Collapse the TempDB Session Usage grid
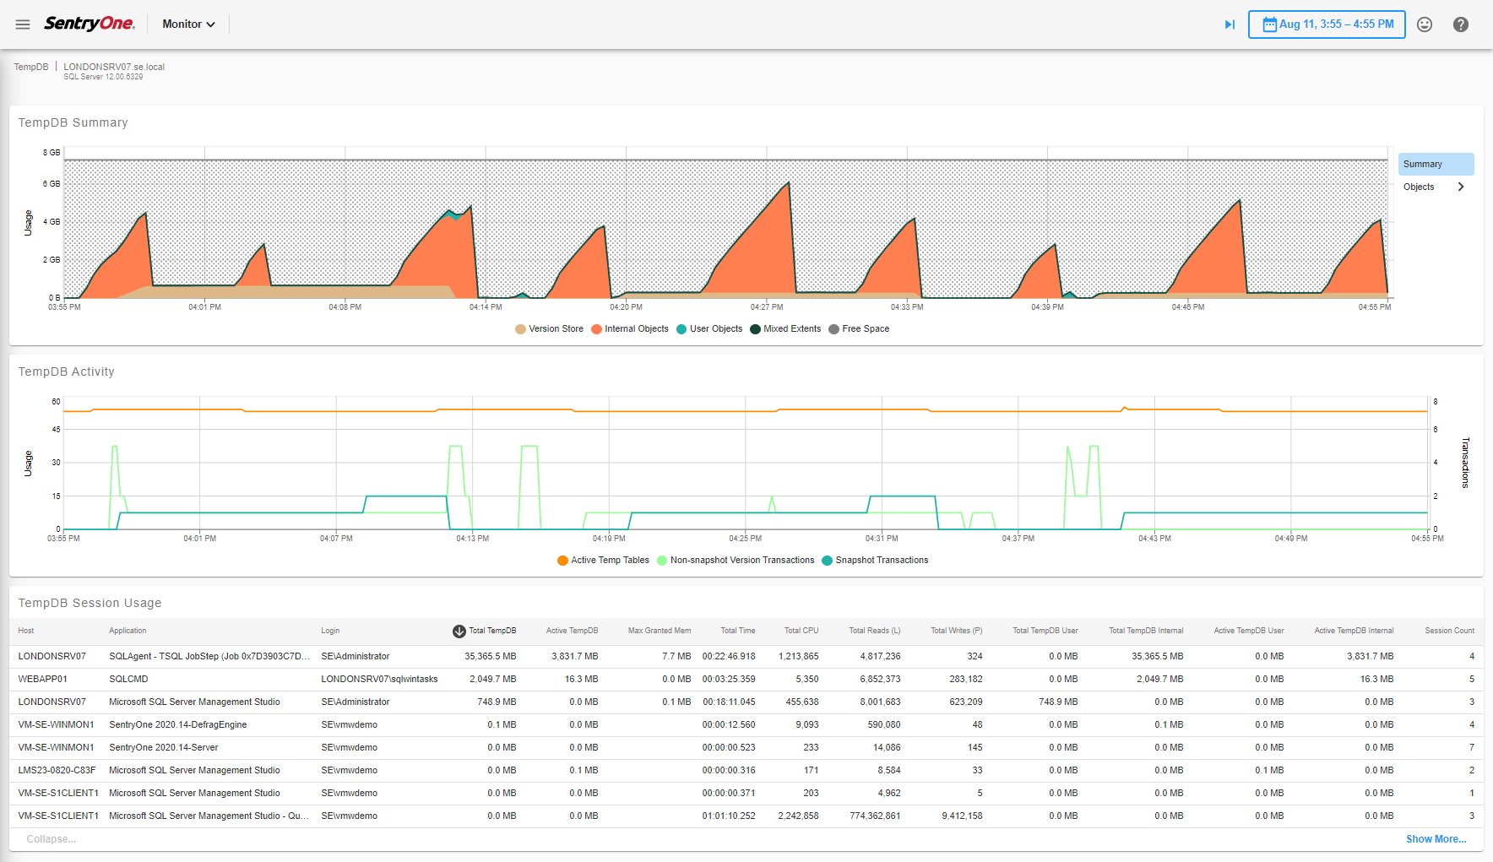 coord(51,838)
